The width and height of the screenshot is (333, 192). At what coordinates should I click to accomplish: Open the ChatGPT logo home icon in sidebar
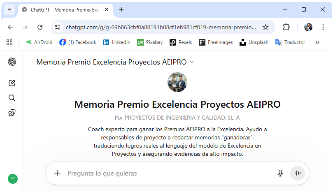12,62
